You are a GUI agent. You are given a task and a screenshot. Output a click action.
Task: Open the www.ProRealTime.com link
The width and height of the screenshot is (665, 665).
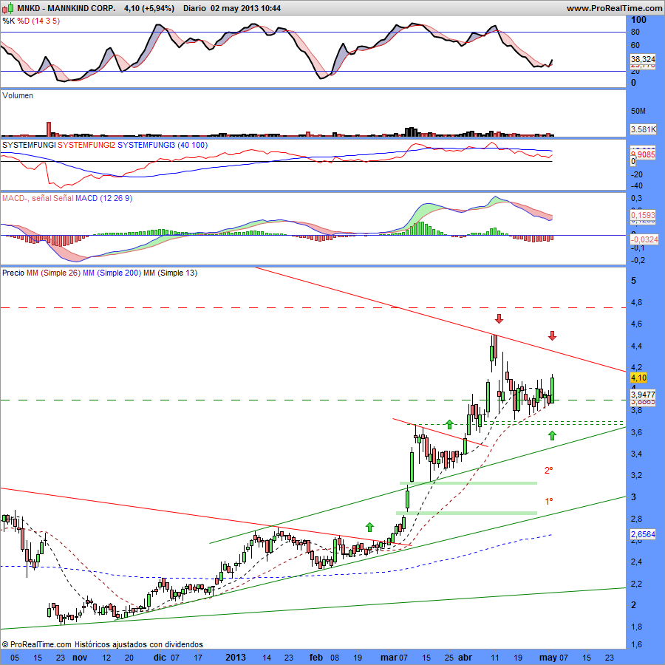[x=613, y=7]
